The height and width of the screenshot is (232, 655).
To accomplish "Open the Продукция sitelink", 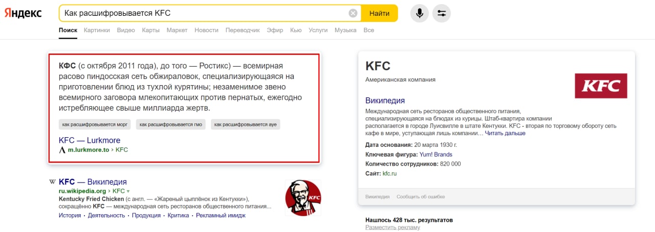I will coord(146,215).
